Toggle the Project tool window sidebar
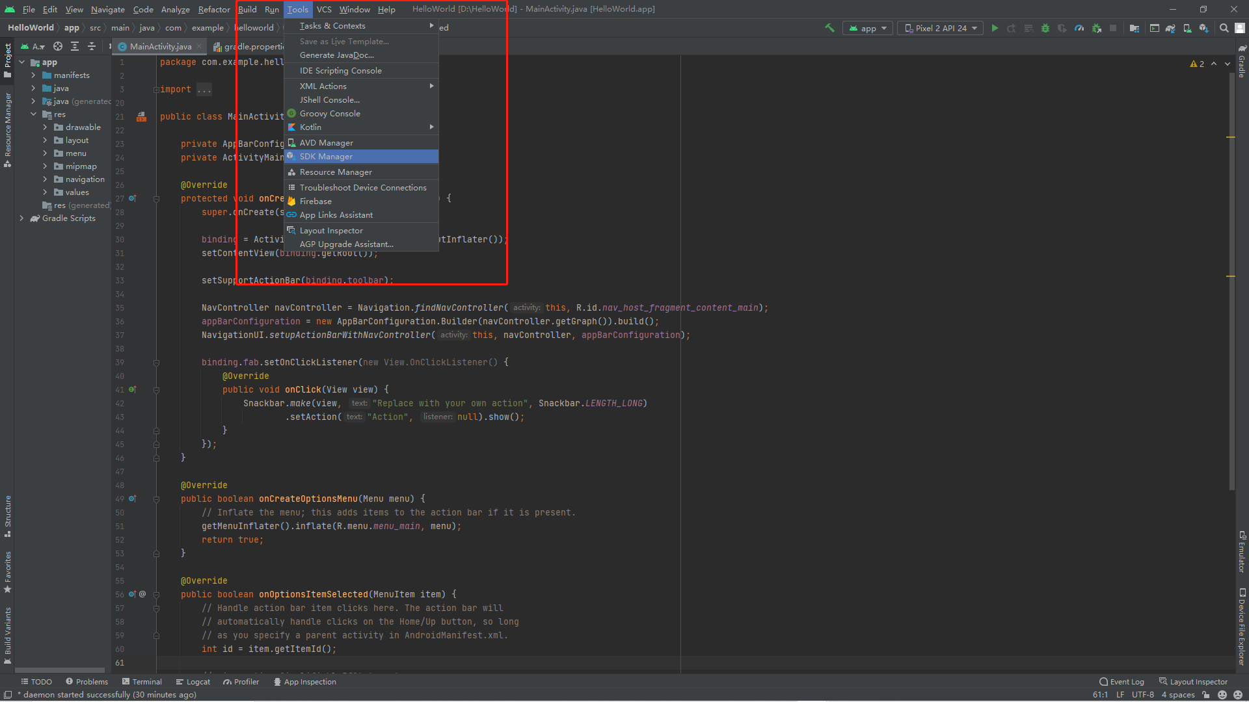 point(7,55)
